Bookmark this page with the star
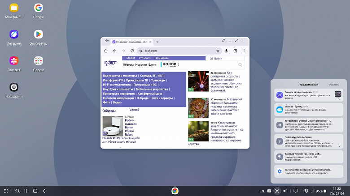Image resolution: width=350 pixels, height=196 pixels. coord(218,51)
